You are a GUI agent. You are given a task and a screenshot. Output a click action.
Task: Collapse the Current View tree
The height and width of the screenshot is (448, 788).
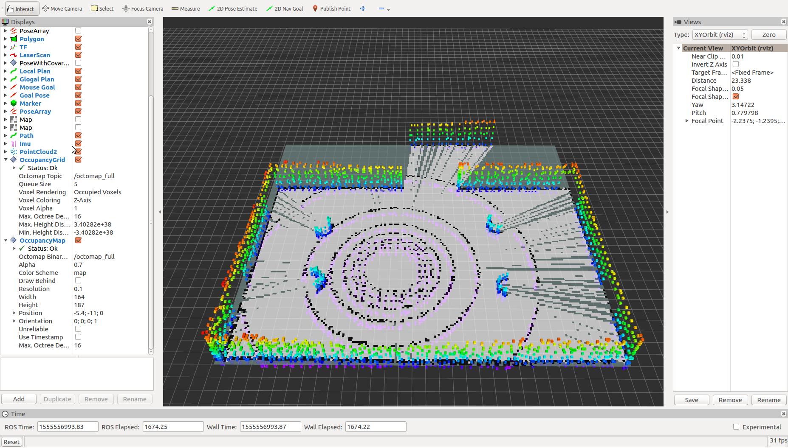[679, 48]
